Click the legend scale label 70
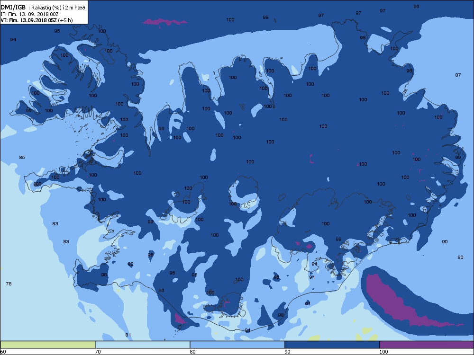This screenshot has width=474, height=355. [98, 352]
